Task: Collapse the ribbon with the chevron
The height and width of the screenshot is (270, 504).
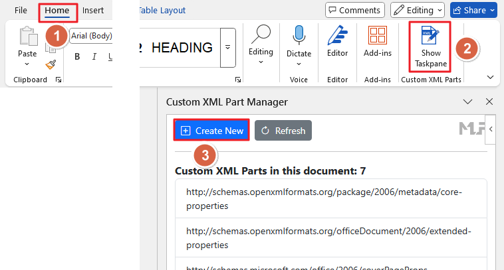Action: tap(490, 77)
